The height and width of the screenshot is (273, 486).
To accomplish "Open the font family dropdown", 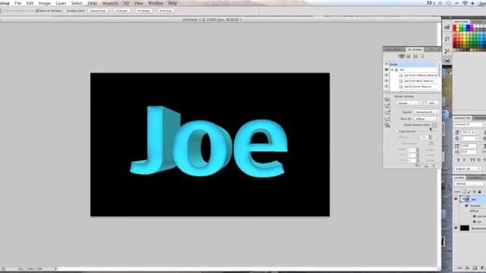I will tap(468, 124).
